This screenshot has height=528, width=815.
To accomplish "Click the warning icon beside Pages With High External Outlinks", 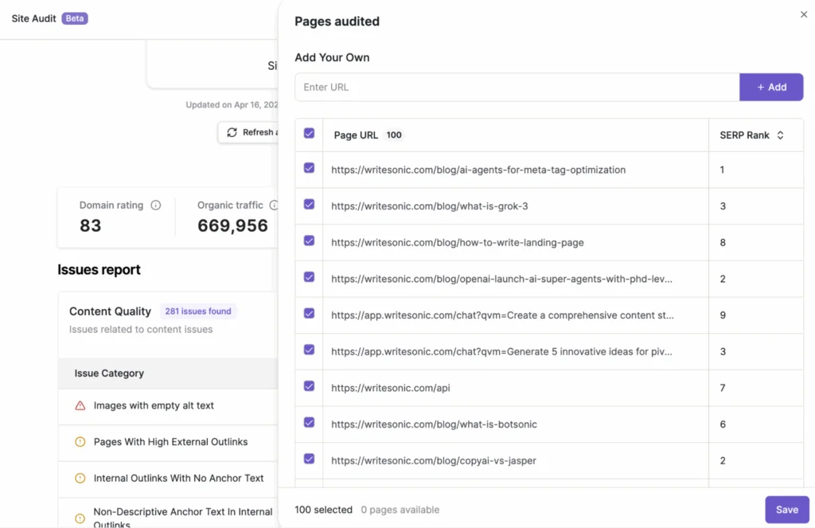I will (80, 442).
